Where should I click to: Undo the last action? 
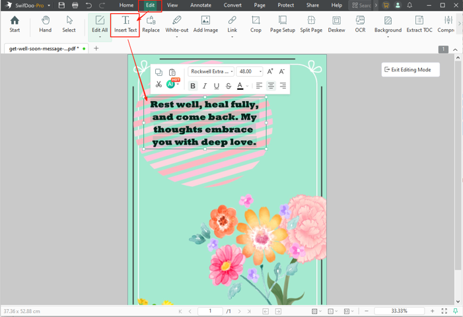89,5
